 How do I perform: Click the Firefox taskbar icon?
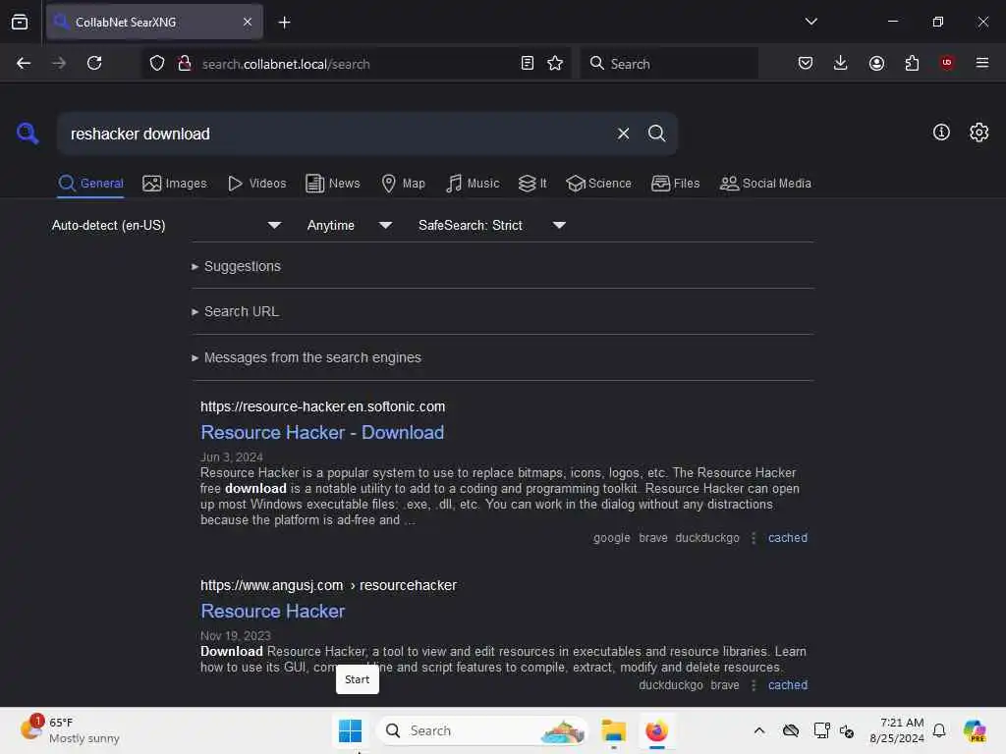[x=656, y=730]
